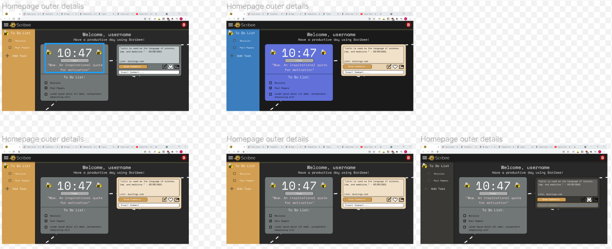Open hamburger menu in top-left frame
The width and height of the screenshot is (612, 249).
(6, 25)
